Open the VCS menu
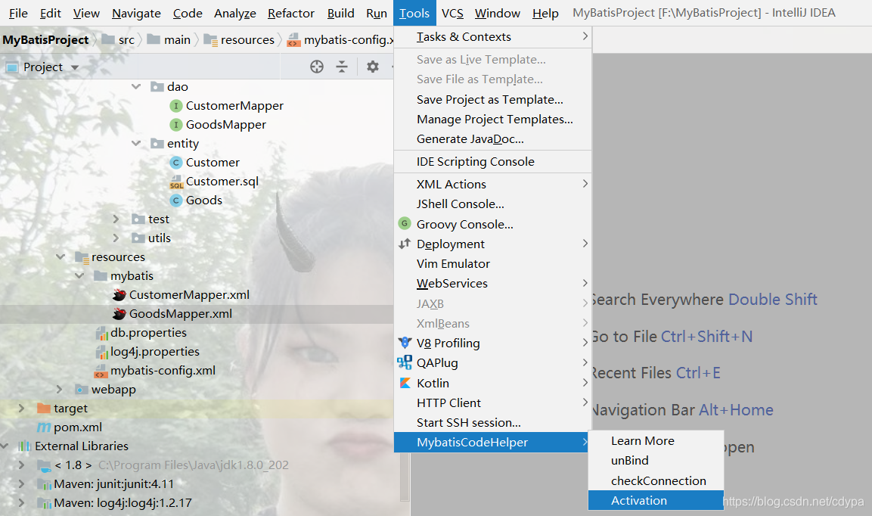 [452, 14]
